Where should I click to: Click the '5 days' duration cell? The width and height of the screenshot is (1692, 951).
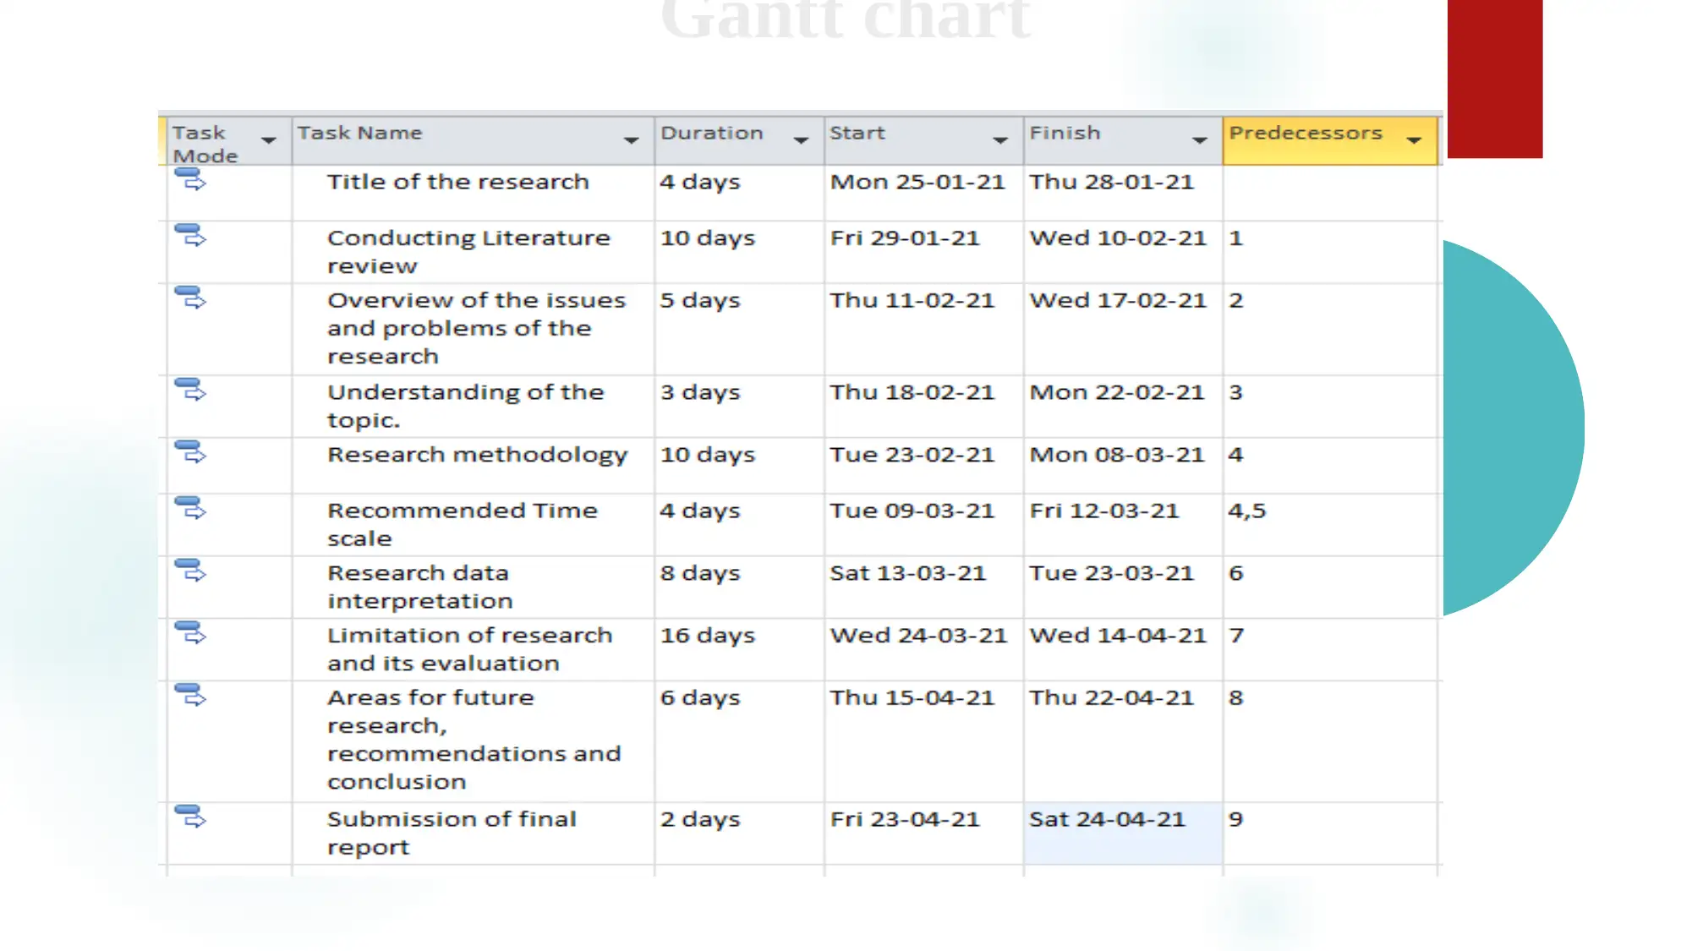tap(739, 329)
